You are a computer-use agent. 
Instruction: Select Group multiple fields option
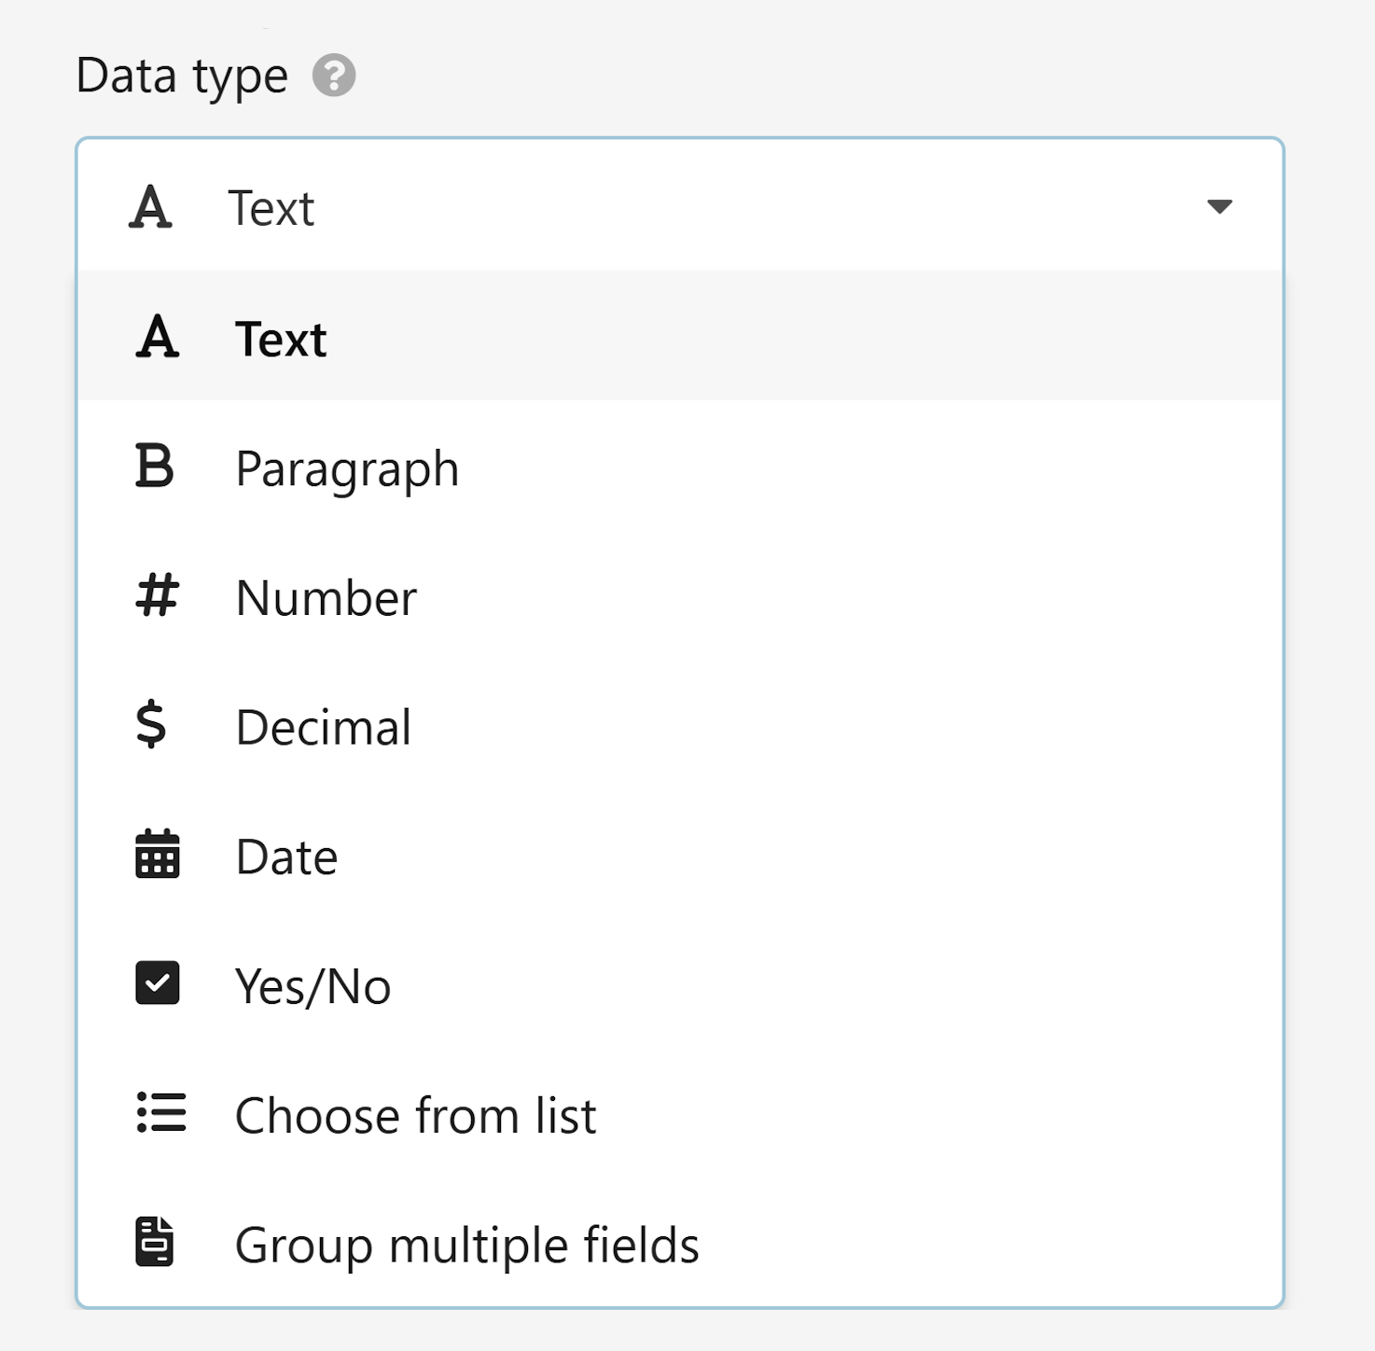coord(680,1244)
